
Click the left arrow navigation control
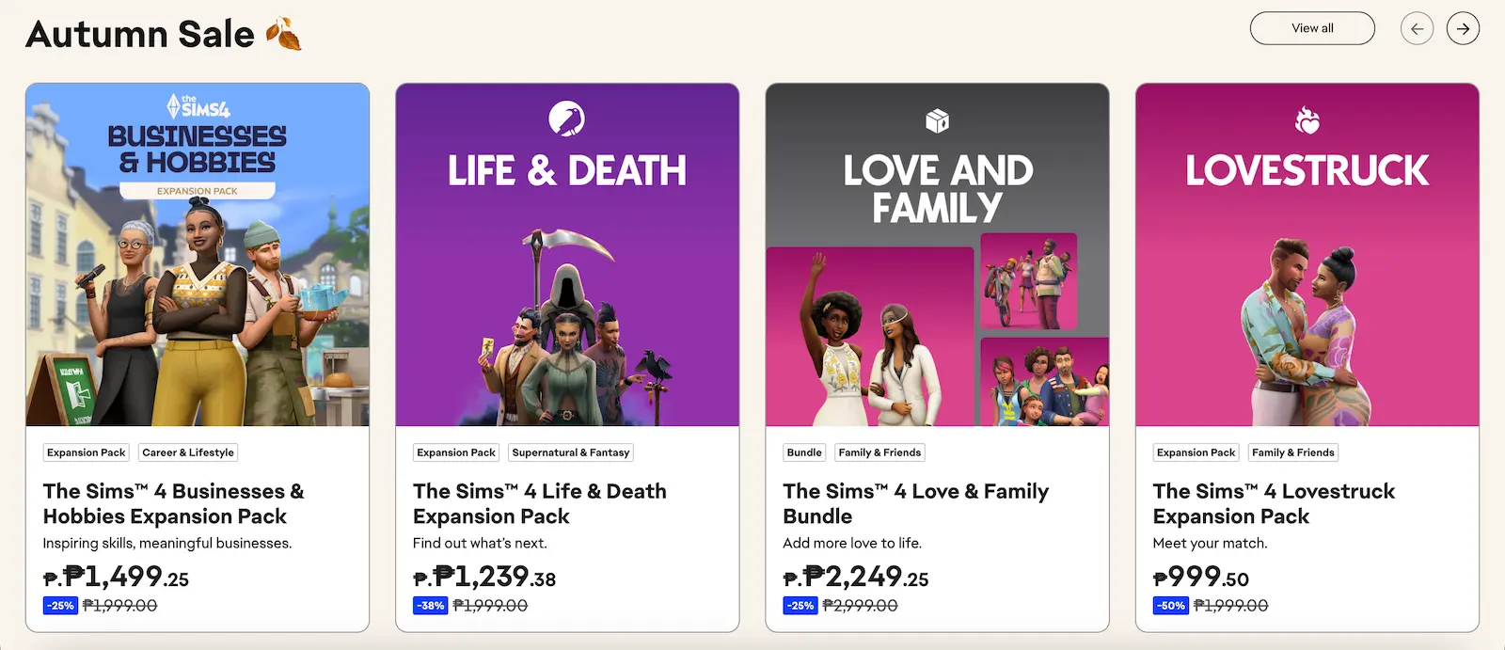(1417, 28)
